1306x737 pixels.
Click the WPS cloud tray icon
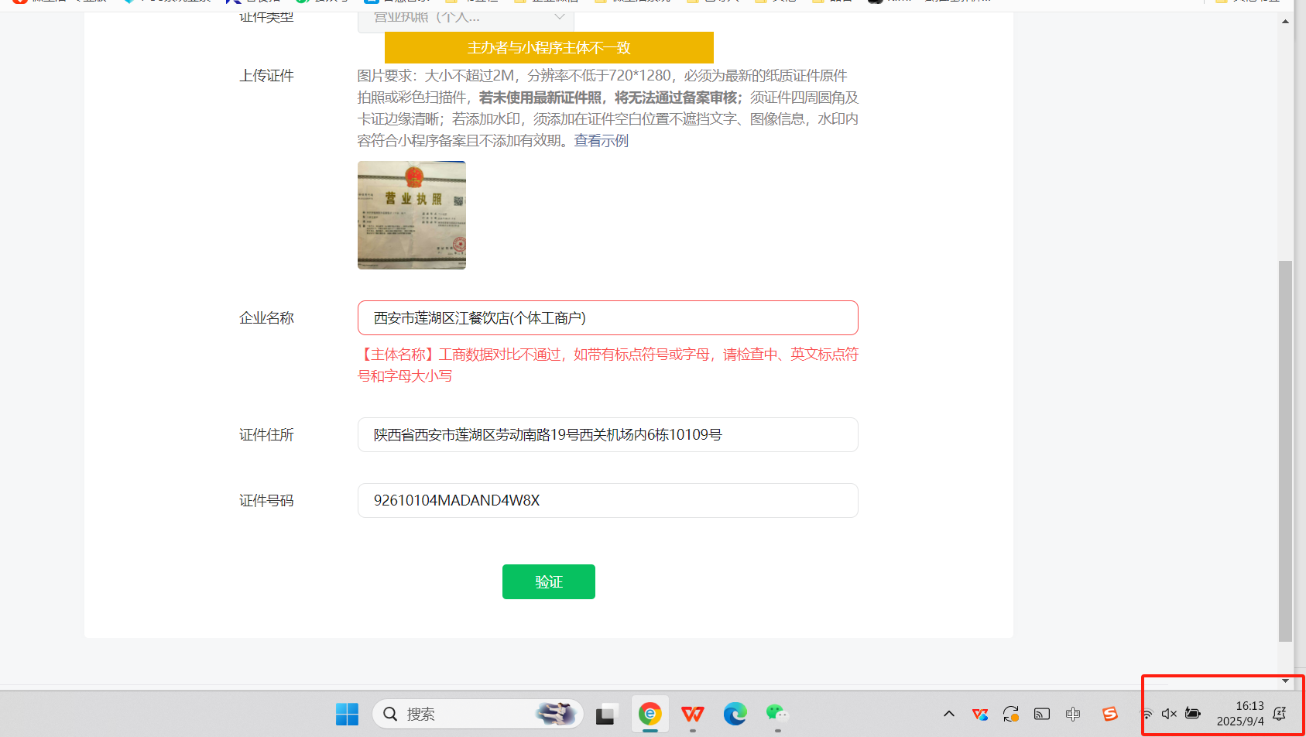click(980, 714)
